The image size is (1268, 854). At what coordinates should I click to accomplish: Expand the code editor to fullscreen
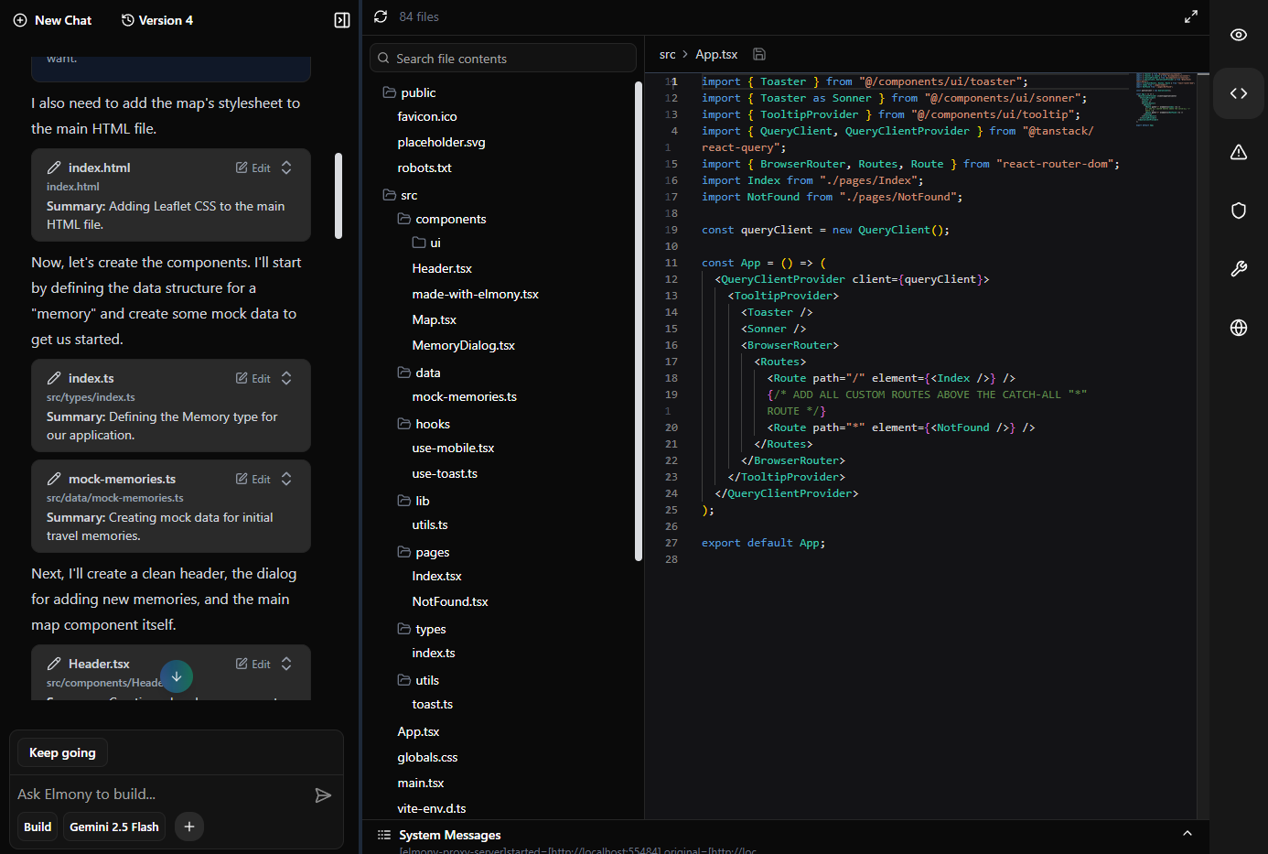click(x=1190, y=16)
